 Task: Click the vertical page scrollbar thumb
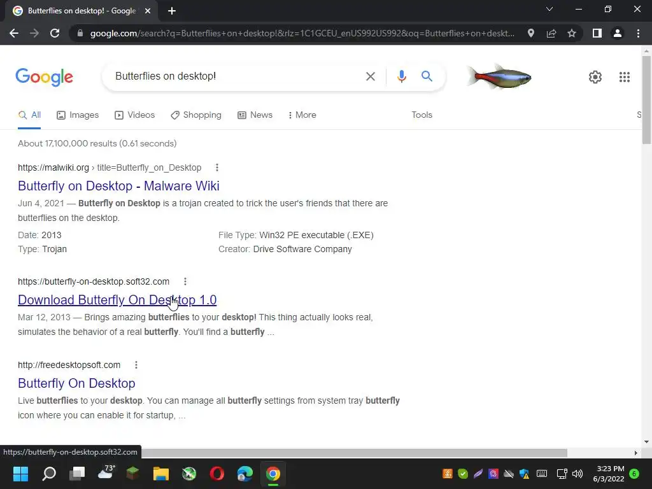646,100
